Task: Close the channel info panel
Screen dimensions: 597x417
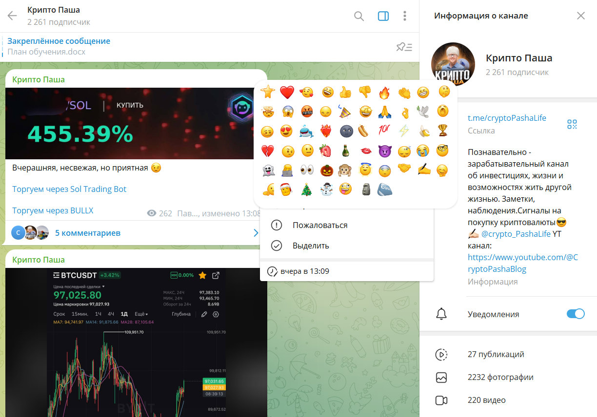Action: [x=581, y=16]
